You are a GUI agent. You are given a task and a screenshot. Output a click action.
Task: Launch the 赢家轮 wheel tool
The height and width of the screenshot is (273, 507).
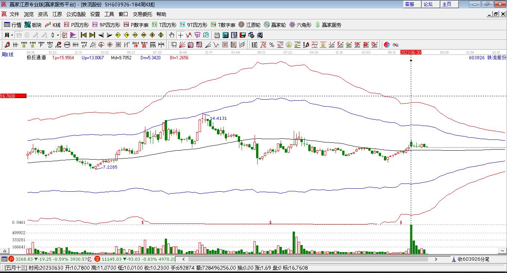click(275, 25)
